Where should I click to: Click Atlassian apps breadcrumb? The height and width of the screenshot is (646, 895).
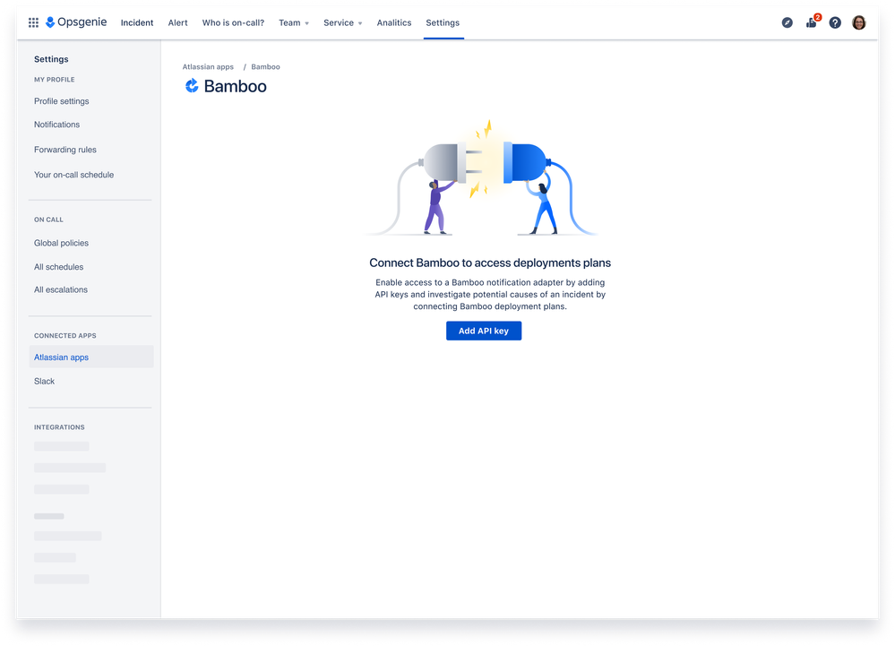point(208,67)
